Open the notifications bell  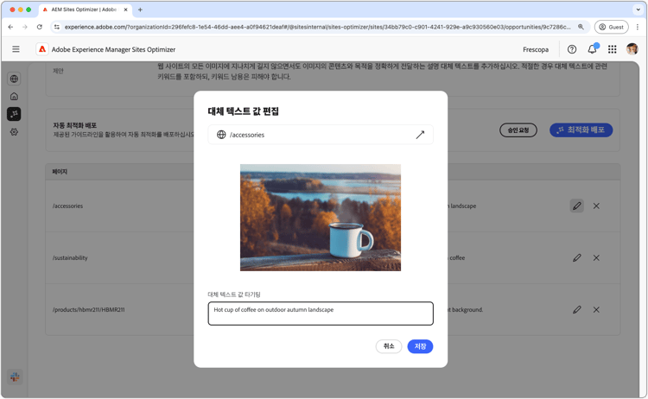592,49
